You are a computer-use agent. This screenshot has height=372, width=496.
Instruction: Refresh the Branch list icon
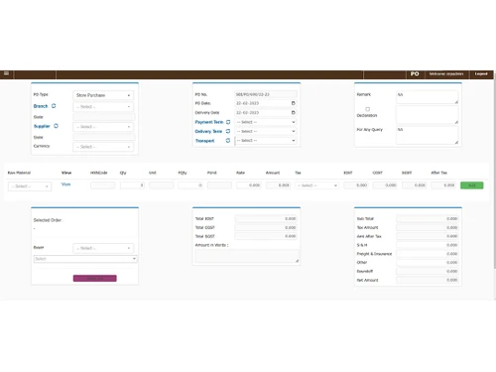point(54,106)
